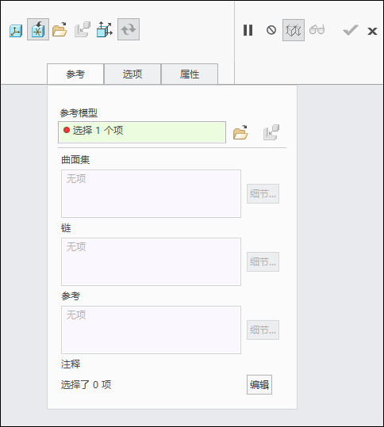Click the default coordinate system placement icon
384x427 pixels.
pos(16,30)
